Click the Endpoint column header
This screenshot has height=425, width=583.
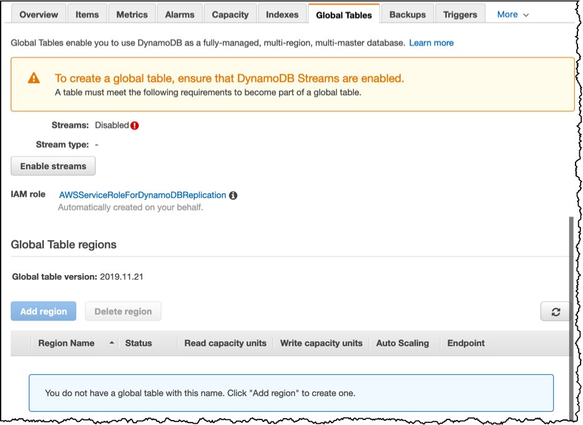click(x=466, y=343)
